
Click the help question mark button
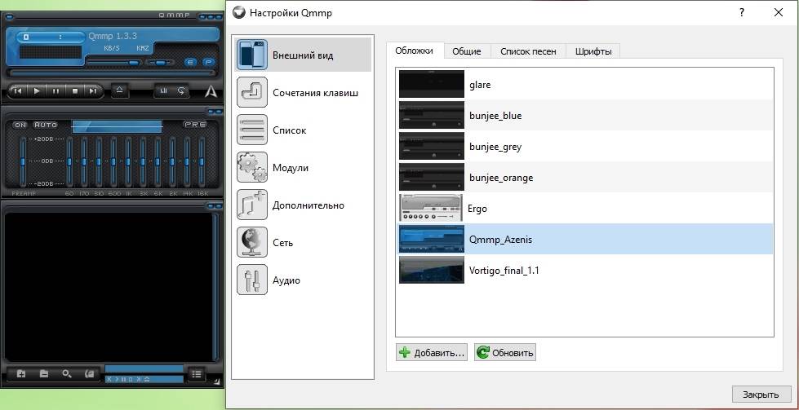coord(742,13)
